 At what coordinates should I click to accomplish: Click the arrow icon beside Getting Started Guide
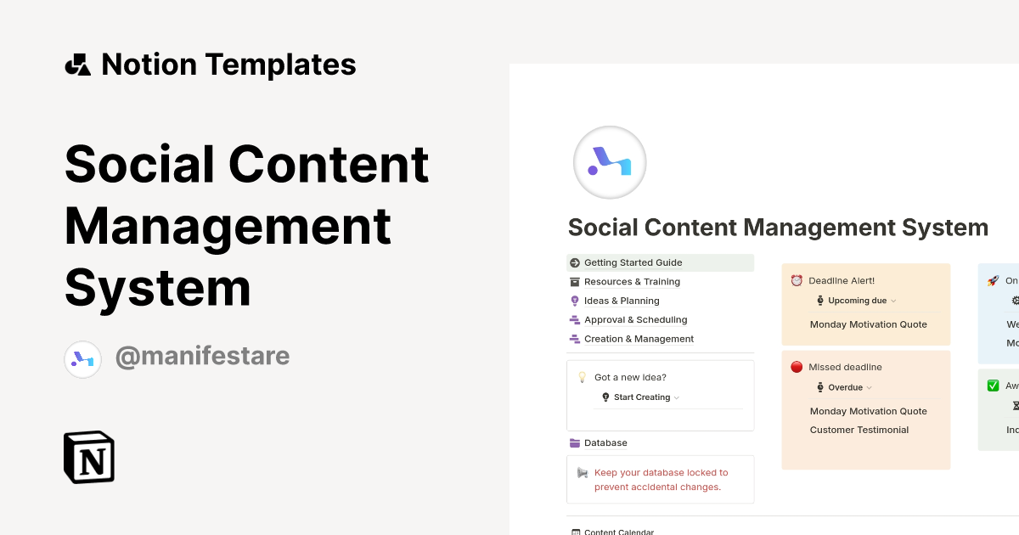point(576,262)
